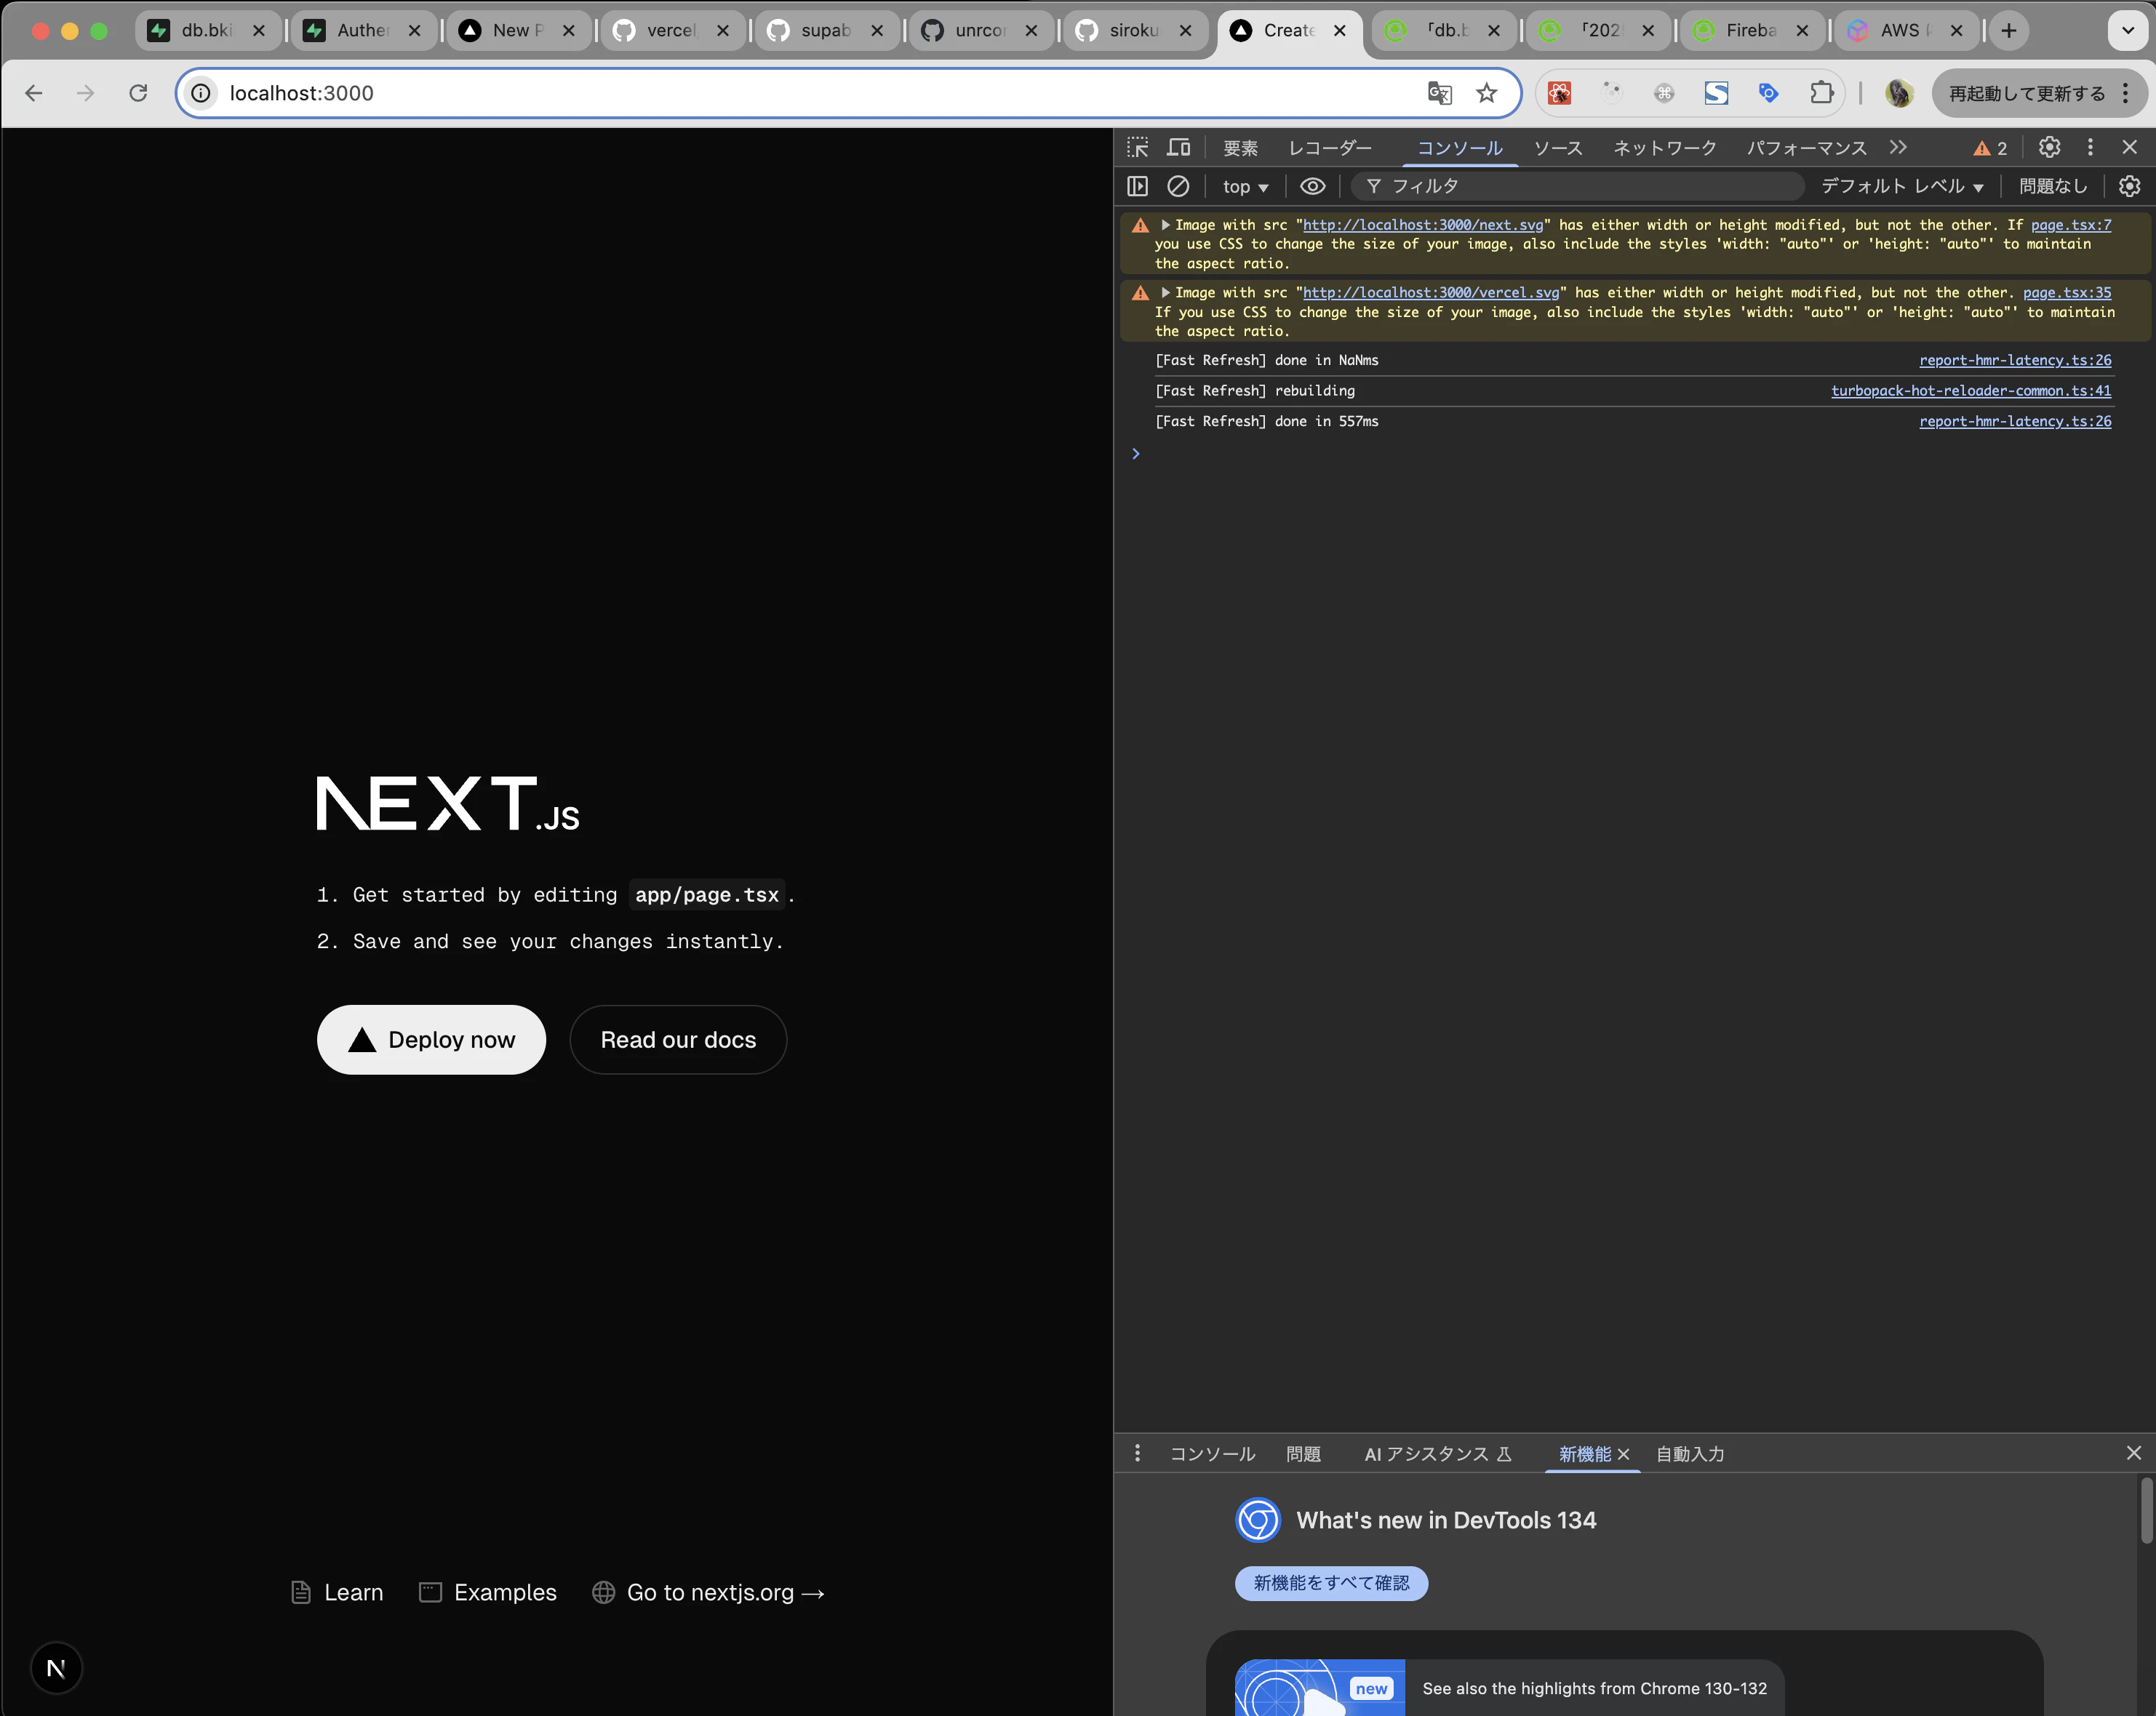Screen dimensions: 2156x1716
Task: Click the 問題なし issues indicator
Action: [2053, 186]
